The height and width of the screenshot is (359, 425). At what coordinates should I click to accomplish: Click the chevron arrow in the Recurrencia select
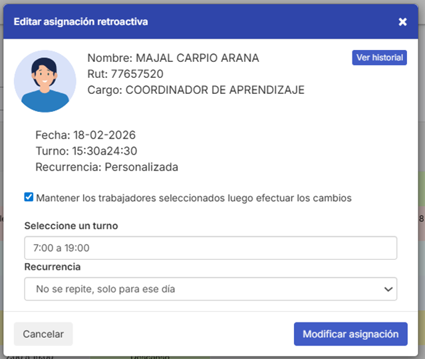388,289
